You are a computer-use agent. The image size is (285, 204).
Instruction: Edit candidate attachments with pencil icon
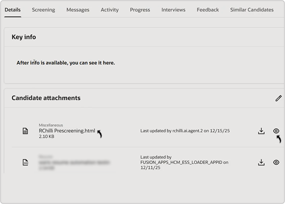(x=278, y=98)
